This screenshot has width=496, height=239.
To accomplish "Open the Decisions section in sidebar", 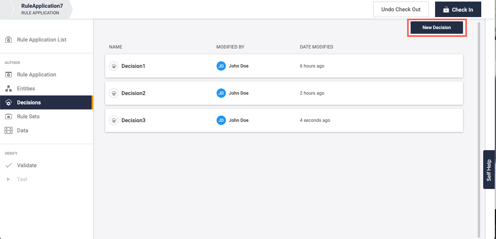I will (x=29, y=102).
